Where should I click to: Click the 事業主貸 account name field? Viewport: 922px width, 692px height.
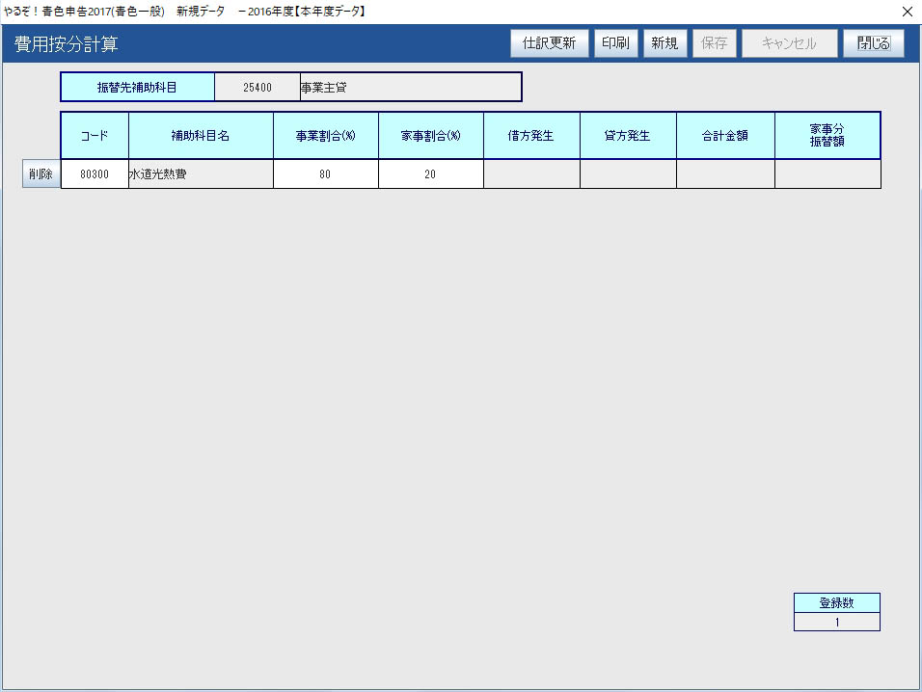410,87
